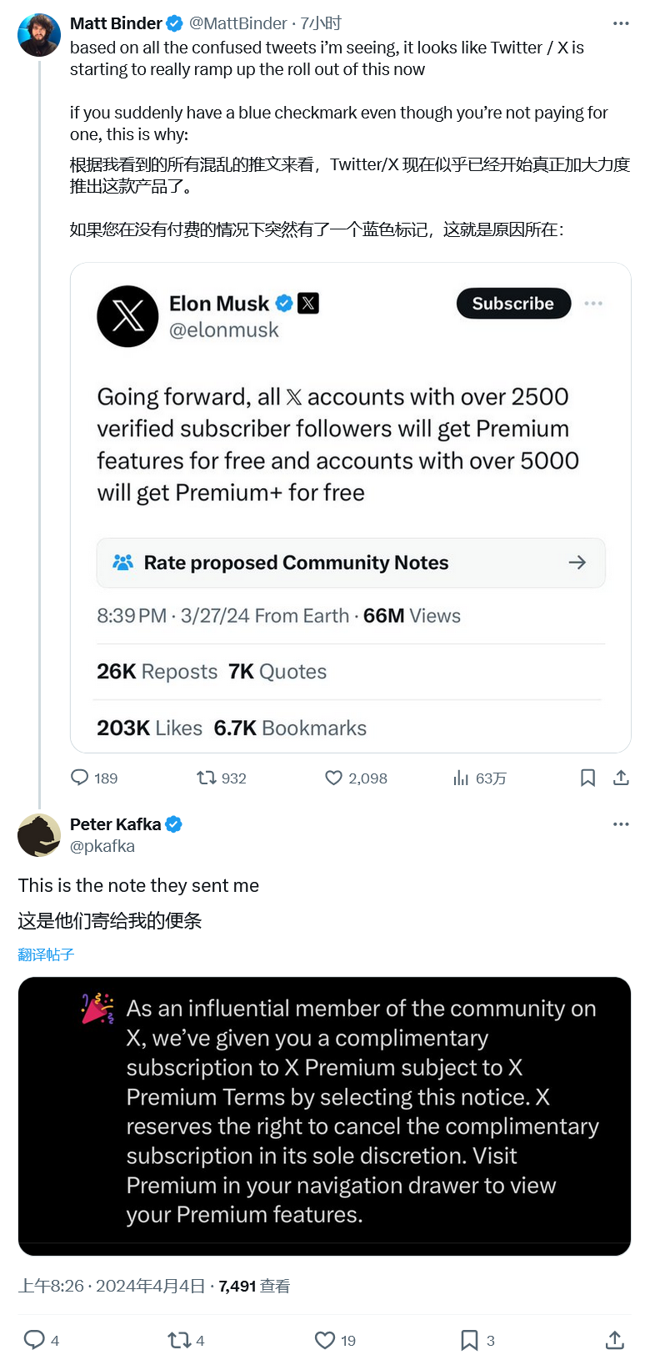Like Matt Binder's tweet
The width and height of the screenshot is (650, 1365).
click(333, 778)
